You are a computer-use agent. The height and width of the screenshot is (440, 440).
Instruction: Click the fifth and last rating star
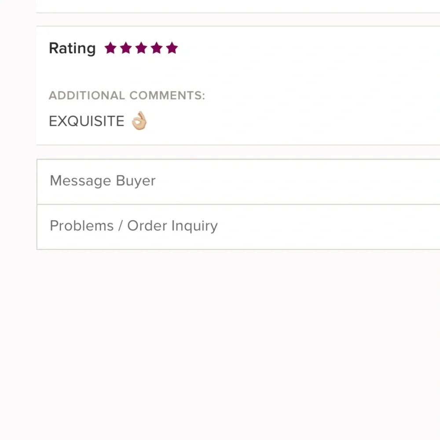click(172, 48)
